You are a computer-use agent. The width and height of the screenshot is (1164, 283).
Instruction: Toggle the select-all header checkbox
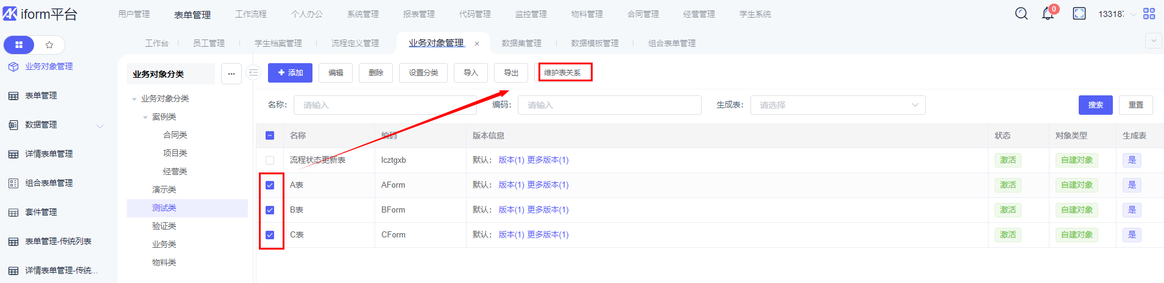point(270,135)
